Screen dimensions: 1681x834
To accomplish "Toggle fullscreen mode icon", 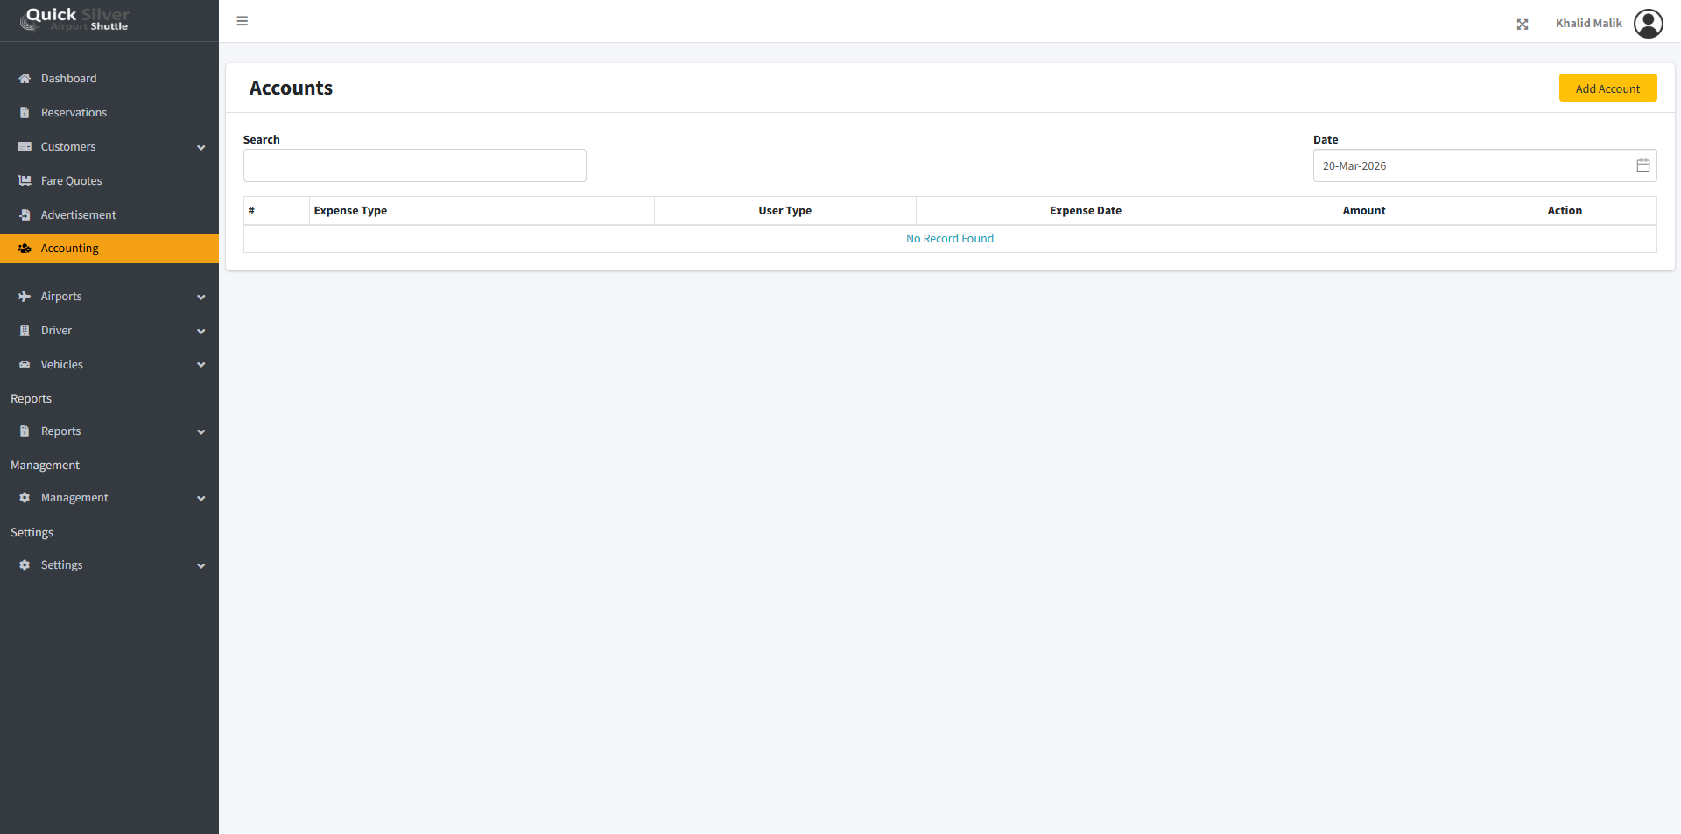I will (x=1523, y=25).
